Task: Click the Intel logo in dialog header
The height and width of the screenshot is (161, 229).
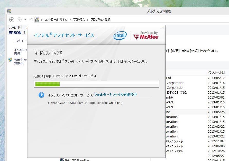Action: (x=120, y=36)
